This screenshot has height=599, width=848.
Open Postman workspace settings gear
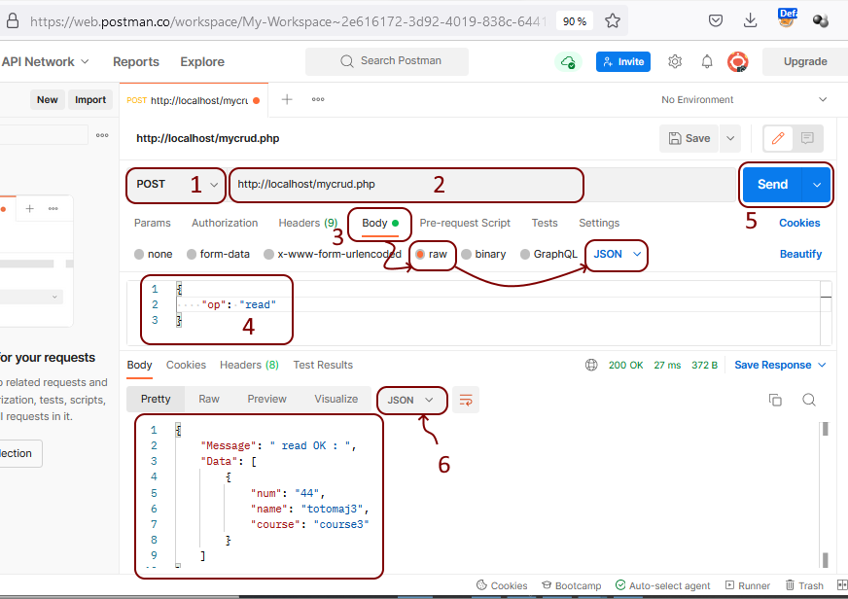coord(675,61)
